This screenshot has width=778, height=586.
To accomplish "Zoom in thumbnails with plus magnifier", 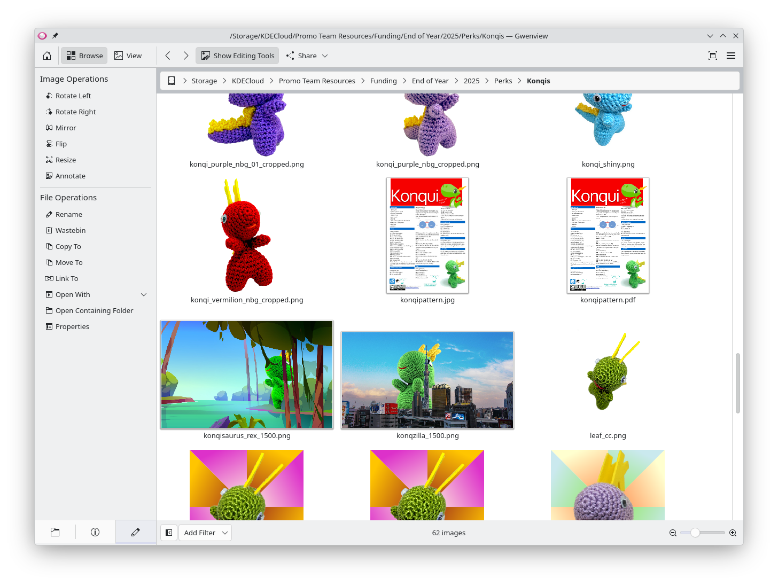I will [x=733, y=533].
